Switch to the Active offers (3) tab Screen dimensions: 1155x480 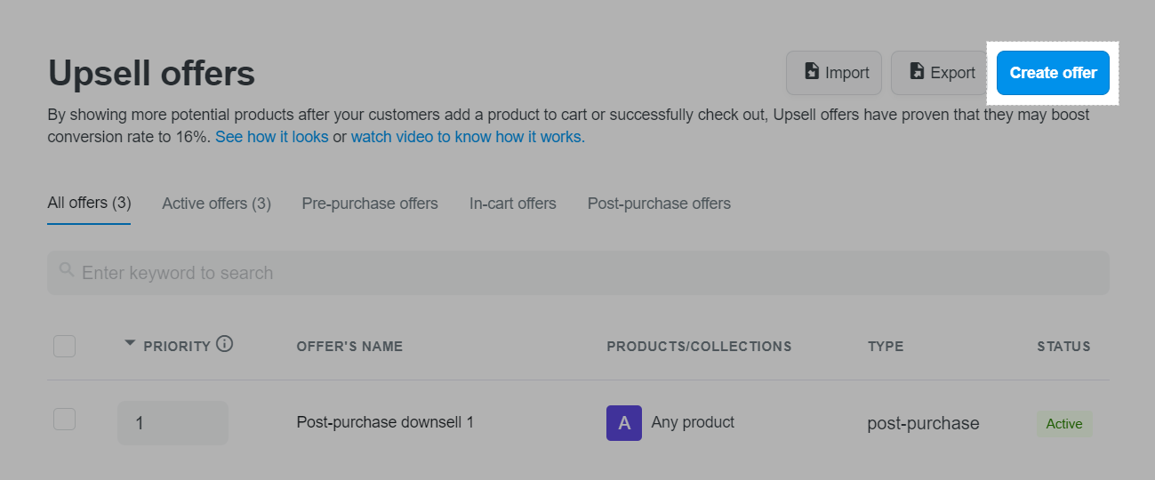coord(216,204)
